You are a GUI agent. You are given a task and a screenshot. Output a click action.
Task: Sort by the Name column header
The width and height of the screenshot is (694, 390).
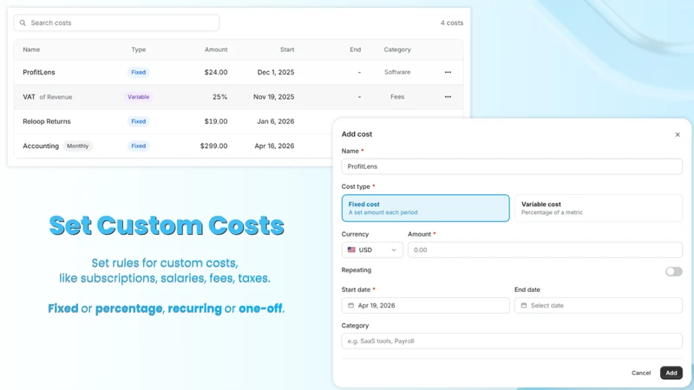tap(31, 49)
